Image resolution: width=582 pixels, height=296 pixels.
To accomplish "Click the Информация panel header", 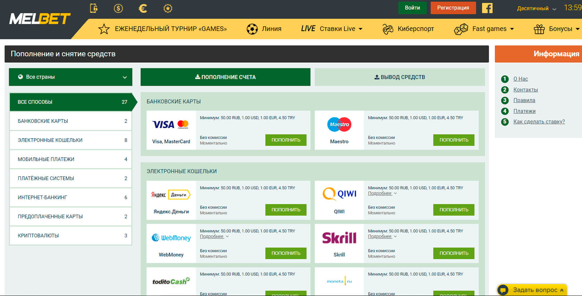I will coord(538,54).
